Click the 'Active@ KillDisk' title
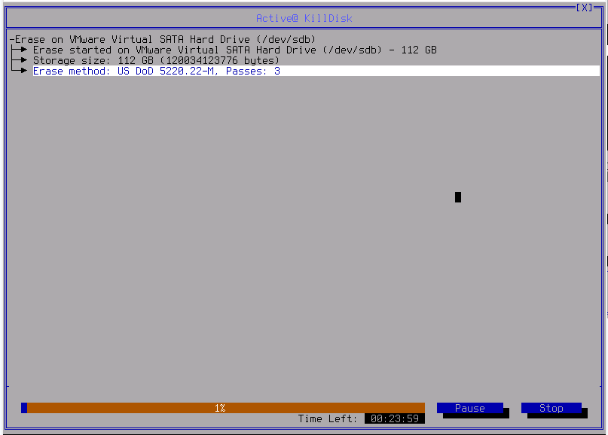 [304, 18]
